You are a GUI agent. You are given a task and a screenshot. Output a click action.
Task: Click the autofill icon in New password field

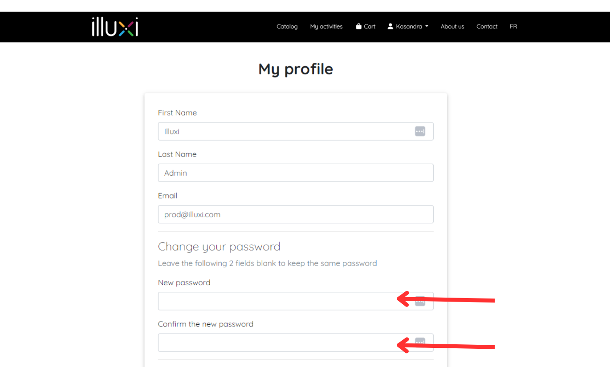(420, 301)
